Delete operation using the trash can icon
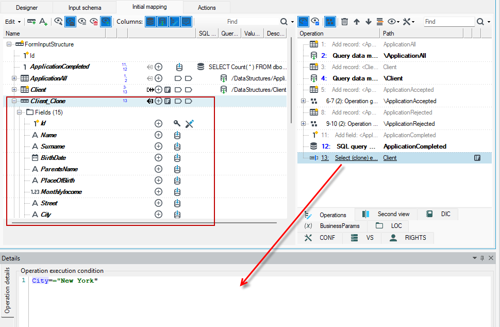The image size is (500, 327). 344,21
